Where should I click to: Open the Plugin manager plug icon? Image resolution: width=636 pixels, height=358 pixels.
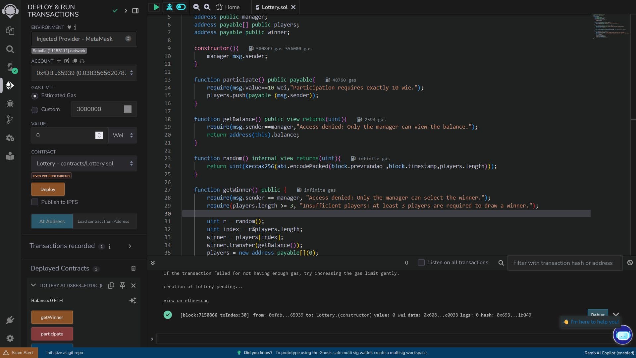click(x=10, y=320)
